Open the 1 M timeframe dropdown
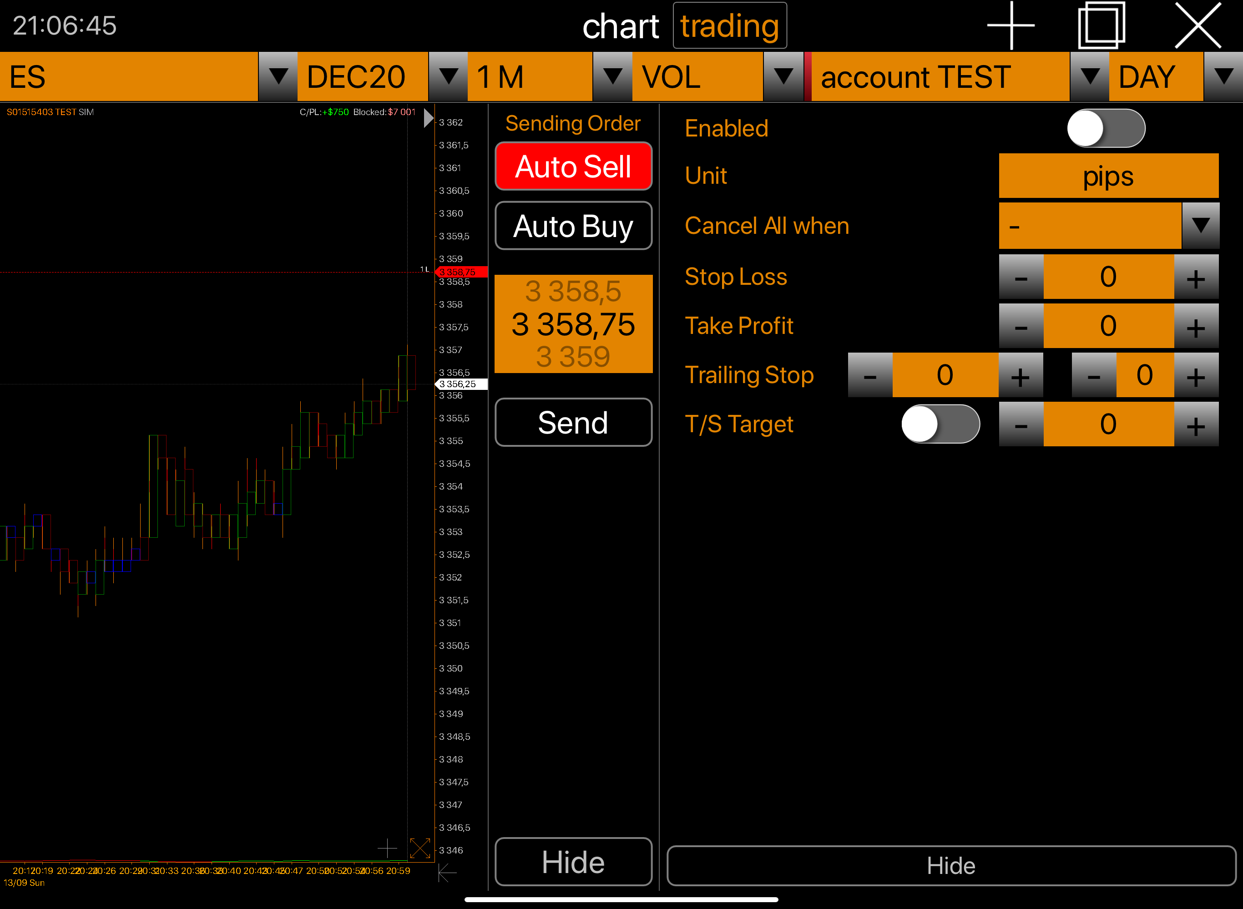 (x=612, y=76)
